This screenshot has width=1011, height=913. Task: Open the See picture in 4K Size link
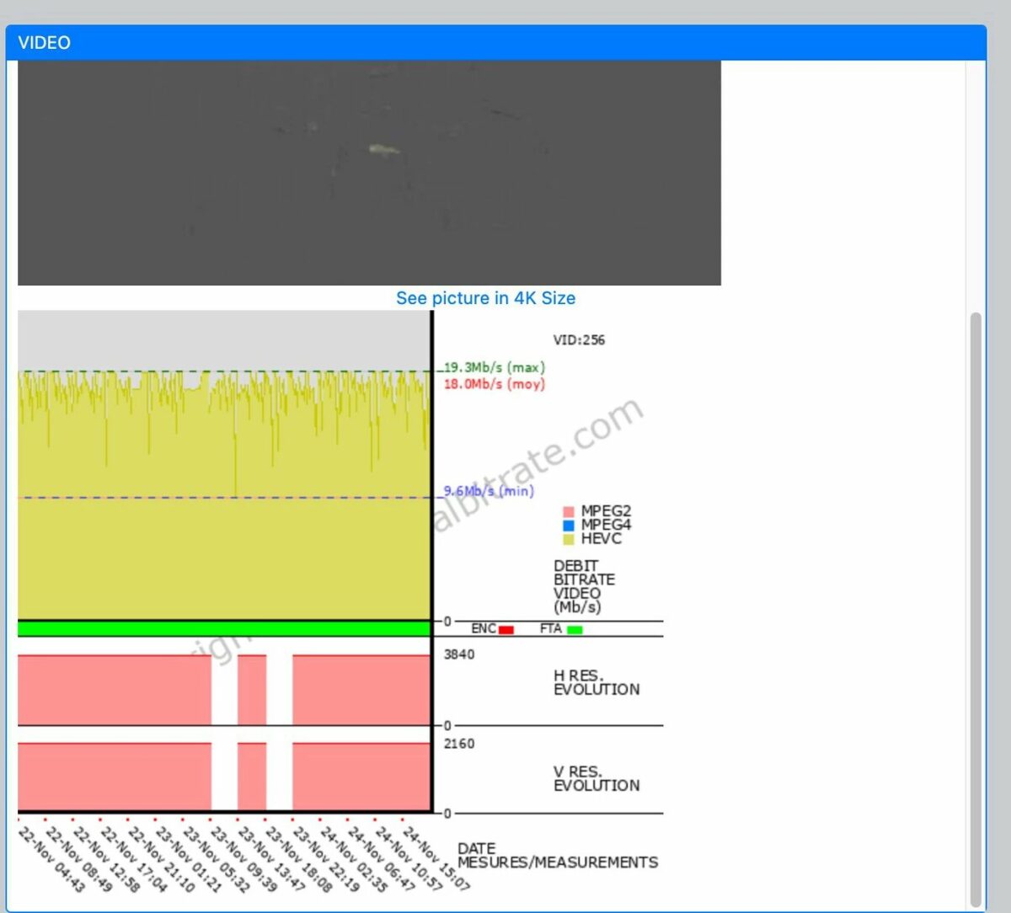coord(485,298)
